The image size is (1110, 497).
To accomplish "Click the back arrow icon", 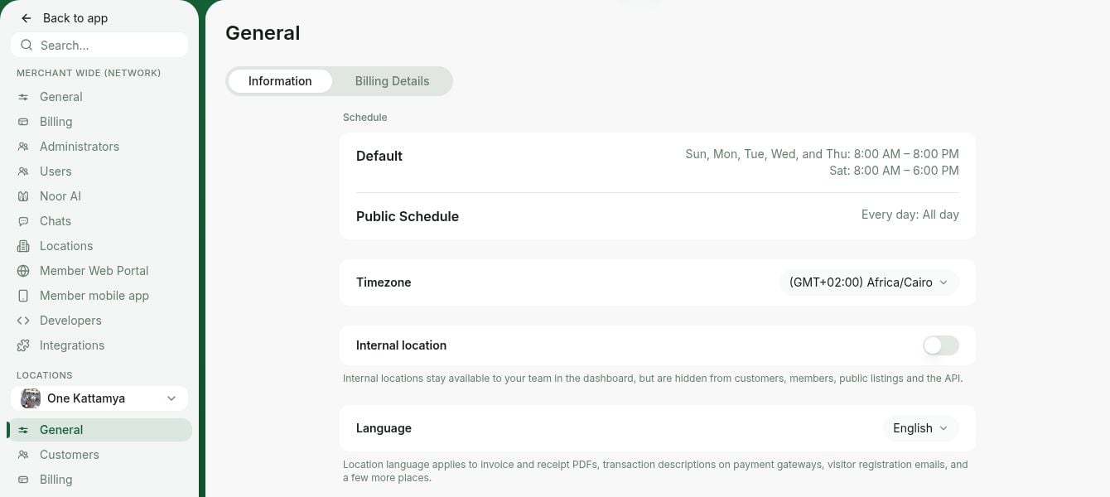I will pyautogui.click(x=27, y=18).
